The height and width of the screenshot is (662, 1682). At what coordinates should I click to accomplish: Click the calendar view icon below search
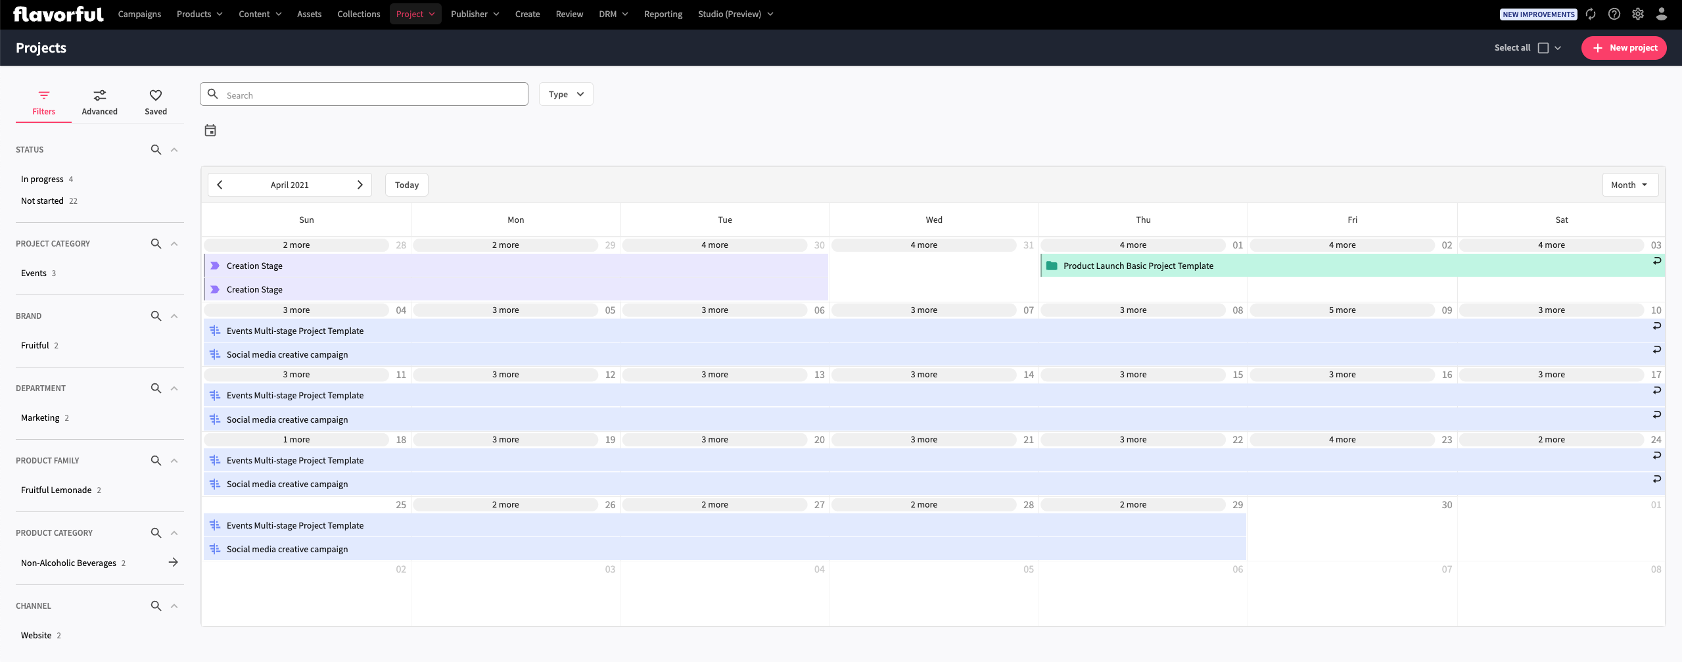[210, 131]
